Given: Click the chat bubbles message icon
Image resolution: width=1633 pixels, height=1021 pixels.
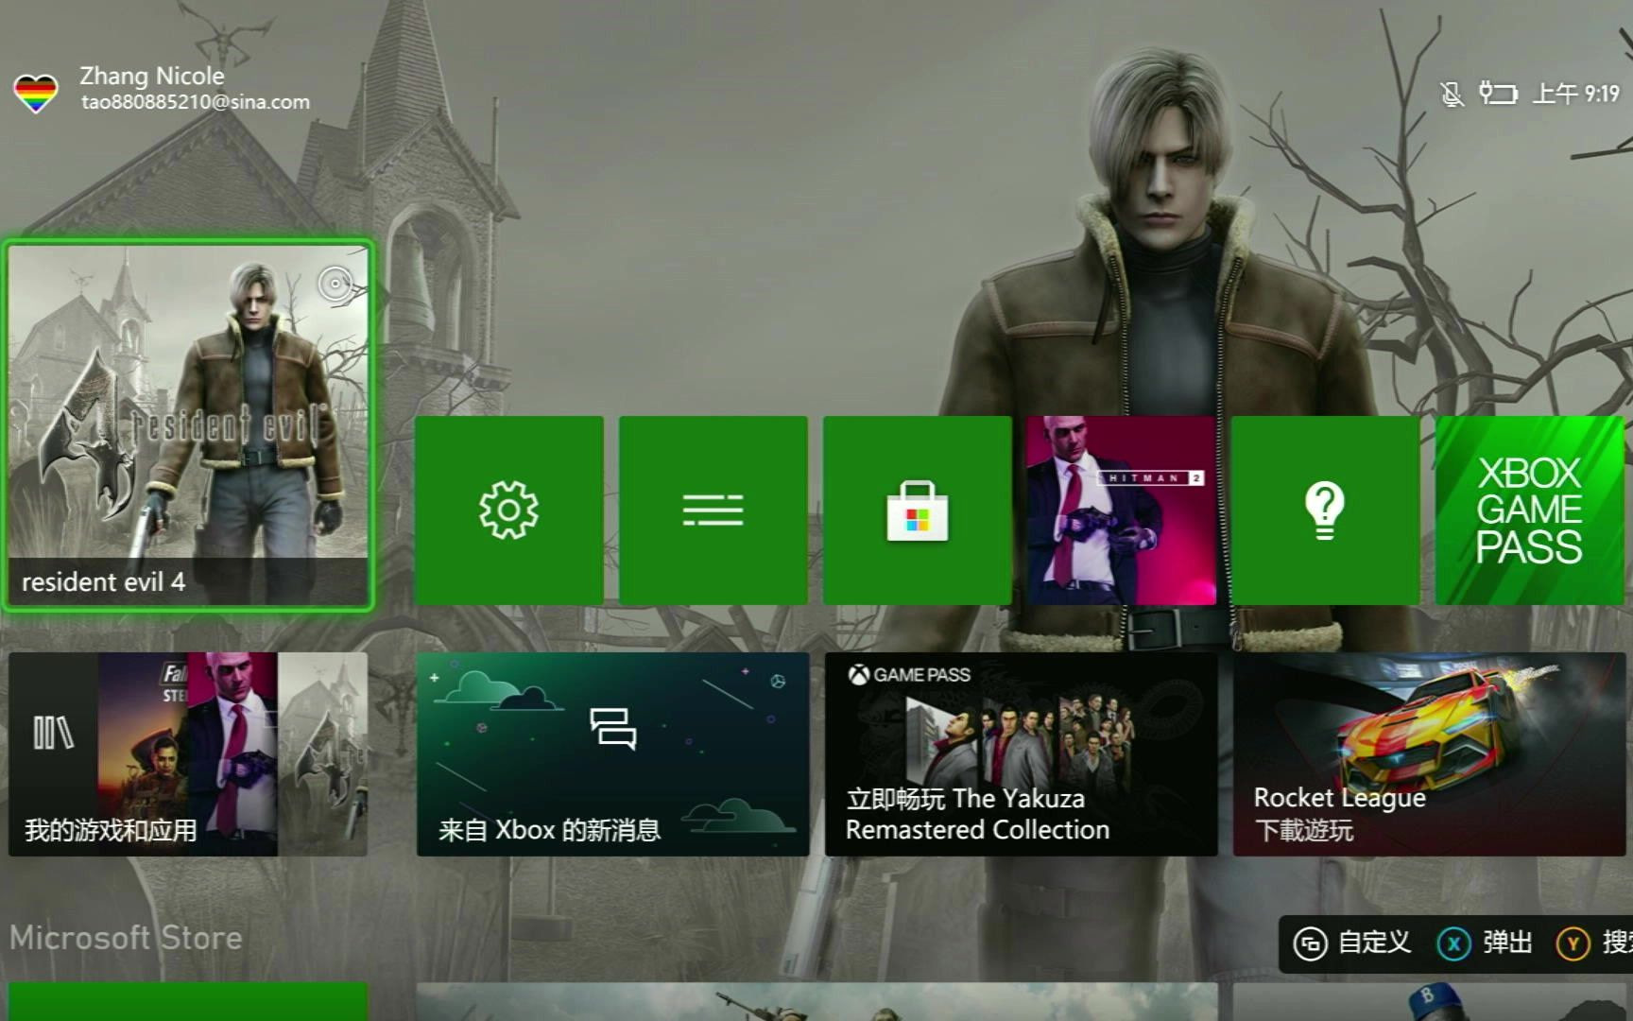Looking at the screenshot, I should coord(612,728).
